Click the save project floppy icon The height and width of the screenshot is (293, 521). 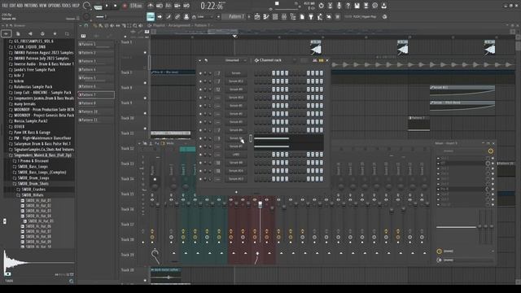(357, 6)
